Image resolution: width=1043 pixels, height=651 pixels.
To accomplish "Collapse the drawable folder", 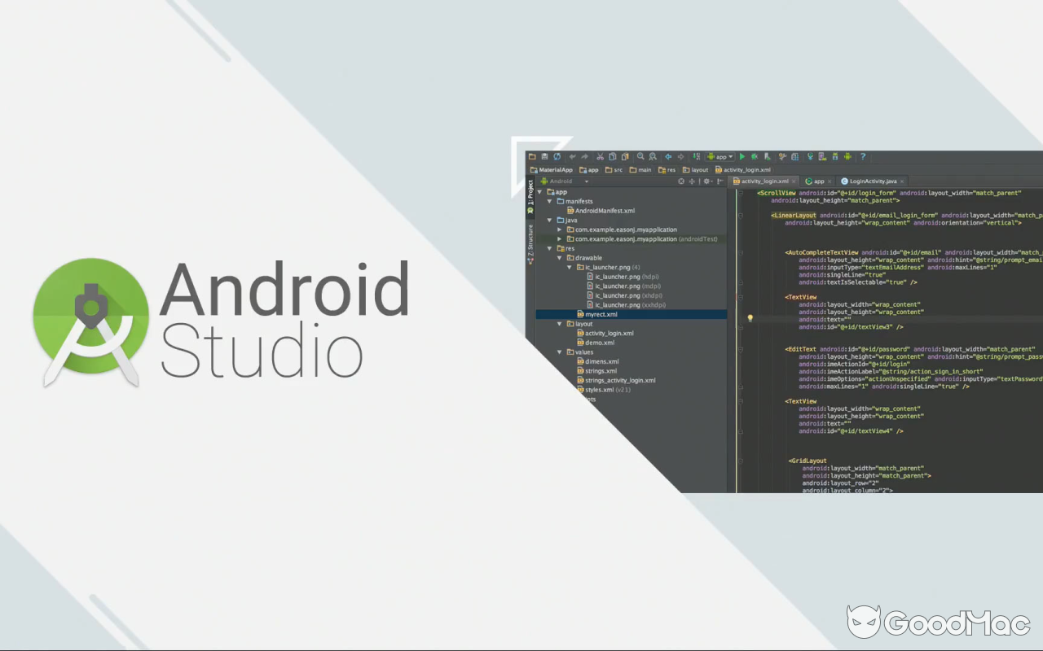I will click(x=559, y=257).
